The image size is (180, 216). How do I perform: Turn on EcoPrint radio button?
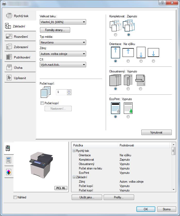click(x=128, y=117)
